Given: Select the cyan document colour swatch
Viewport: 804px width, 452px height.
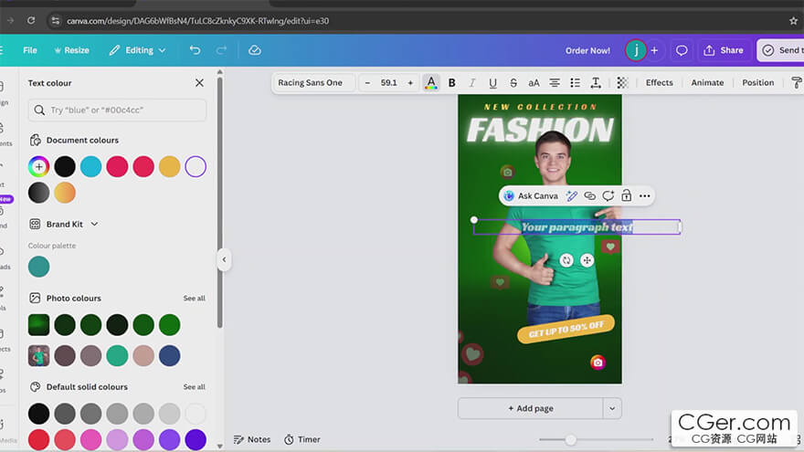Looking at the screenshot, I should coord(91,166).
